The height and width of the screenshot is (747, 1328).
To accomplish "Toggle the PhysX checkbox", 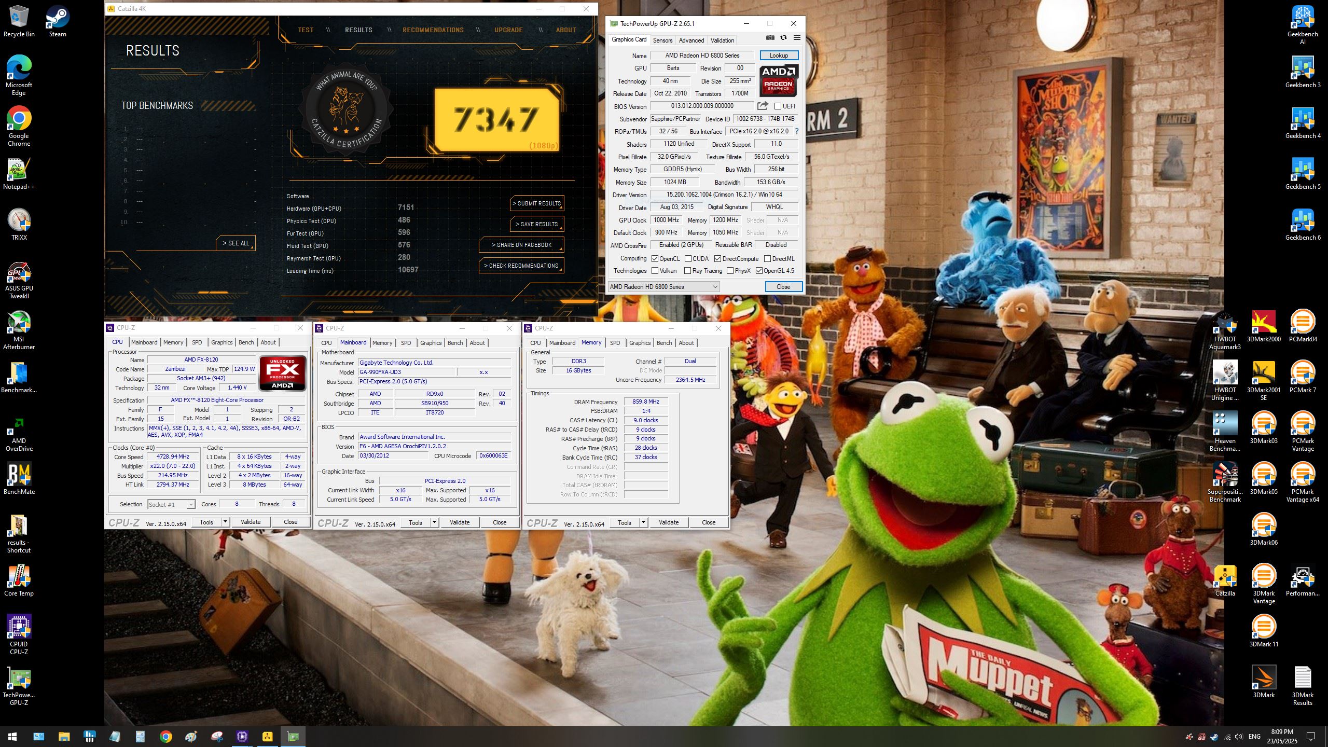I will click(730, 271).
